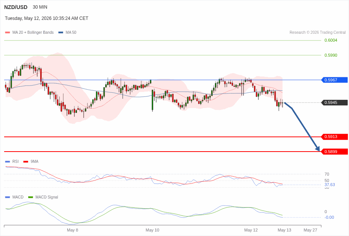This screenshot has width=349, height=236.
Task: Select the RSI legend marker
Action: [x=8, y=162]
